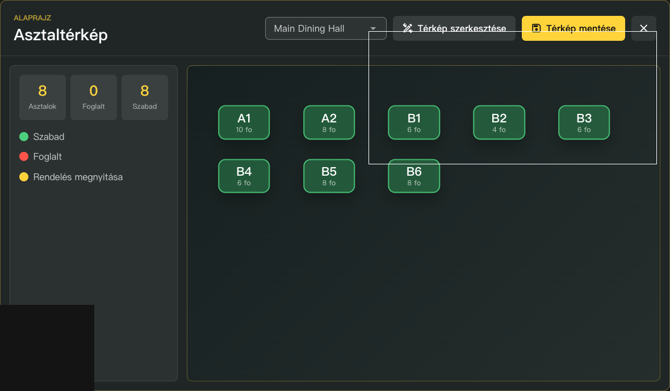The height and width of the screenshot is (391, 670).
Task: Click table B6 on the map
Action: 414,176
